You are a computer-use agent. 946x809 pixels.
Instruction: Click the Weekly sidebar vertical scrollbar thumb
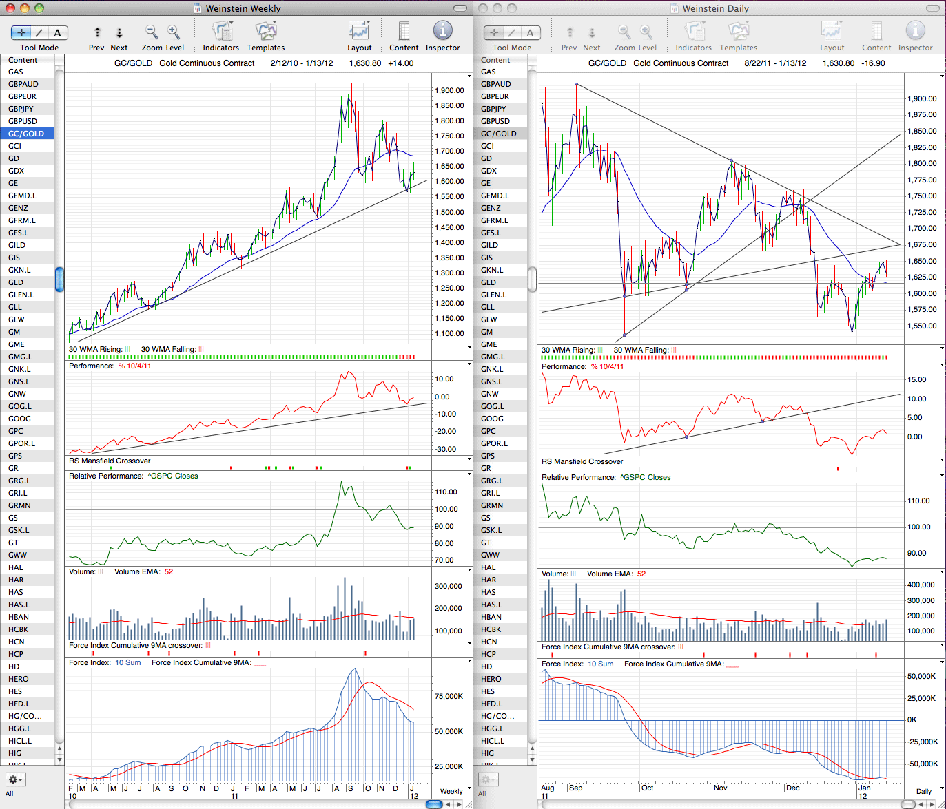[x=59, y=279]
